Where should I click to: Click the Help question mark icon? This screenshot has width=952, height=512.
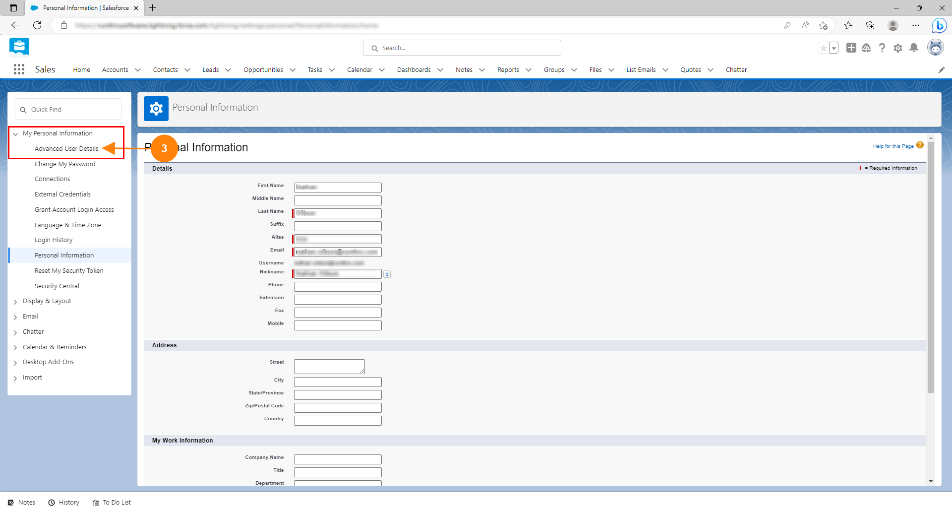click(x=882, y=48)
